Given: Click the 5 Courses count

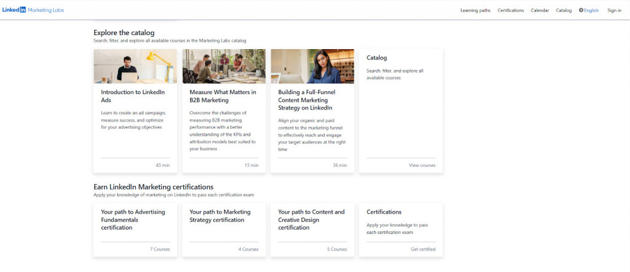Looking at the screenshot, I should [x=337, y=249].
